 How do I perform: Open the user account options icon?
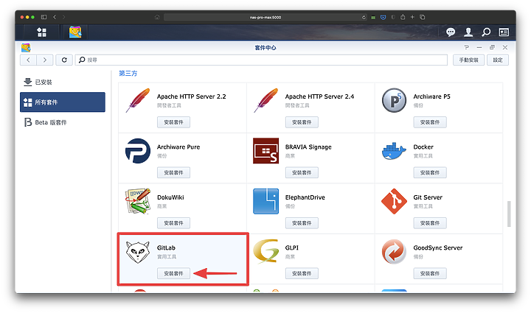[468, 32]
